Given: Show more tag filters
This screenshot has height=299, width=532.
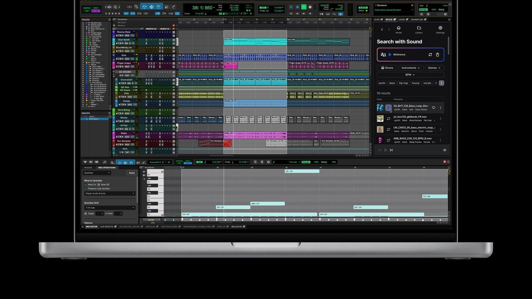Looking at the screenshot, I should 441,83.
